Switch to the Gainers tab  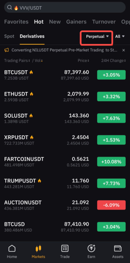76,22
